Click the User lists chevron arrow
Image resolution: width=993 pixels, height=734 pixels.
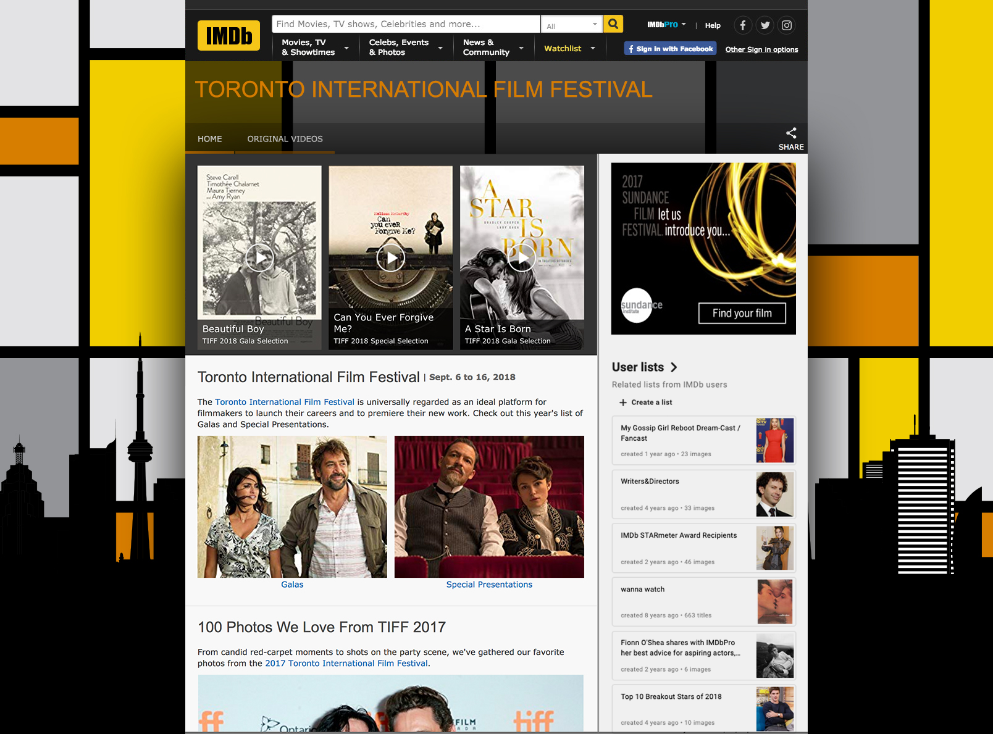[674, 367]
